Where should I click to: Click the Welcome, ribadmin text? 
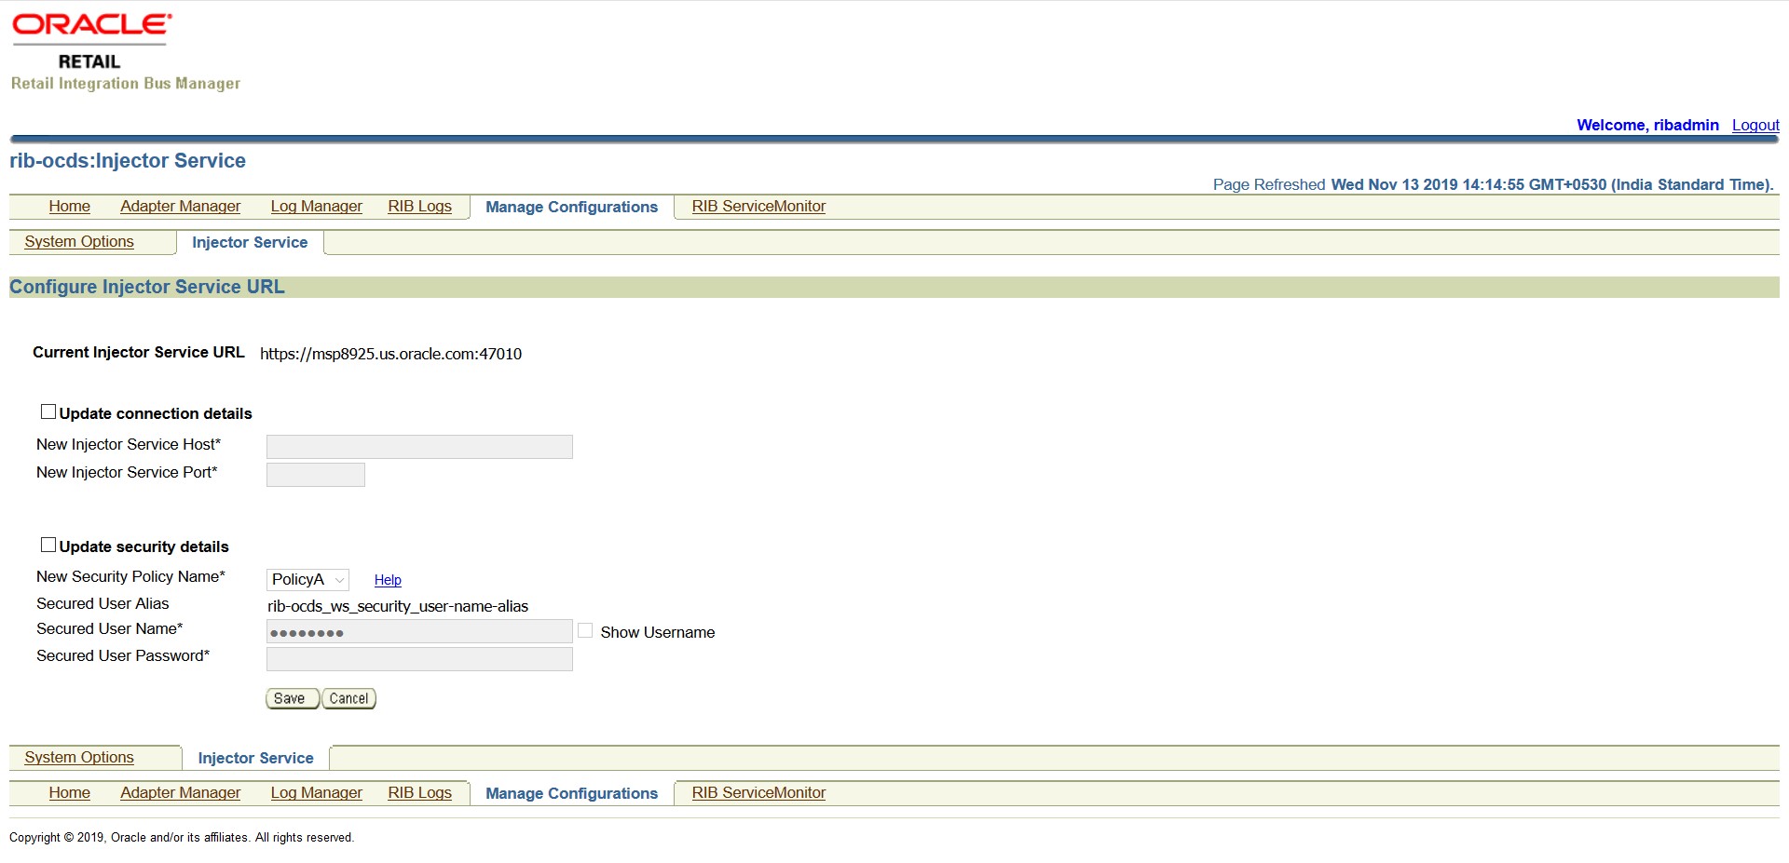point(1647,125)
